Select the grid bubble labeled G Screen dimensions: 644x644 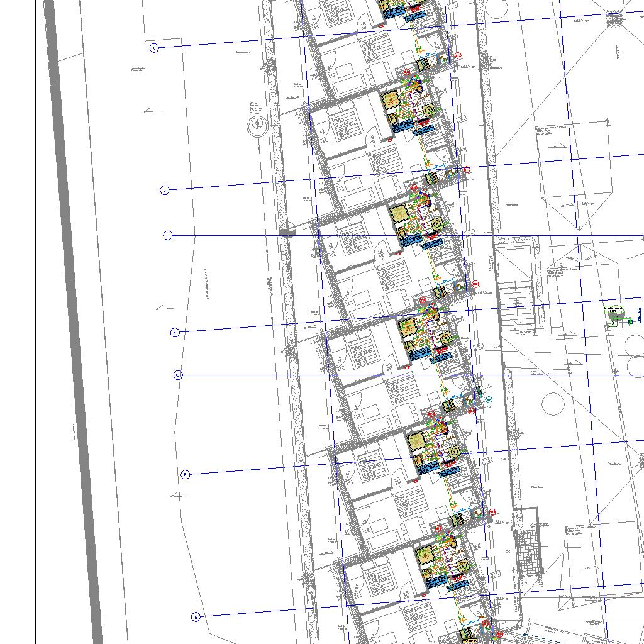pos(178,375)
